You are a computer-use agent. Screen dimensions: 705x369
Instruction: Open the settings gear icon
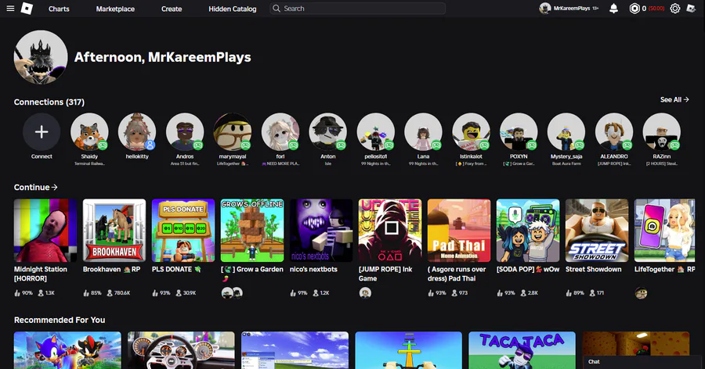675,9
